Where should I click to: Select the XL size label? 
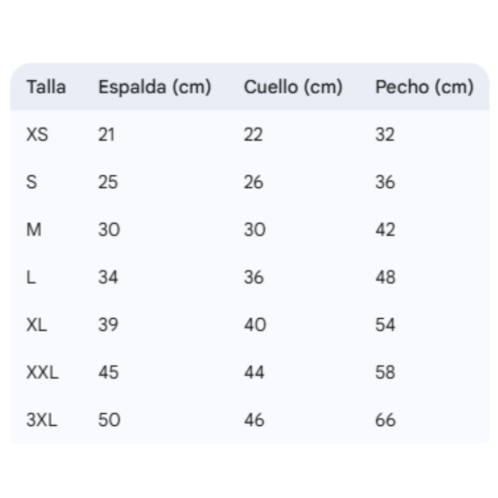[37, 325]
